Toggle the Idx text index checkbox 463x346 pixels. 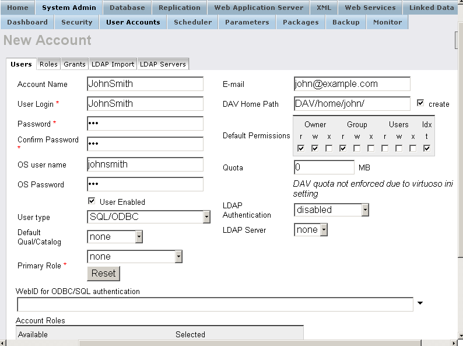pos(427,148)
